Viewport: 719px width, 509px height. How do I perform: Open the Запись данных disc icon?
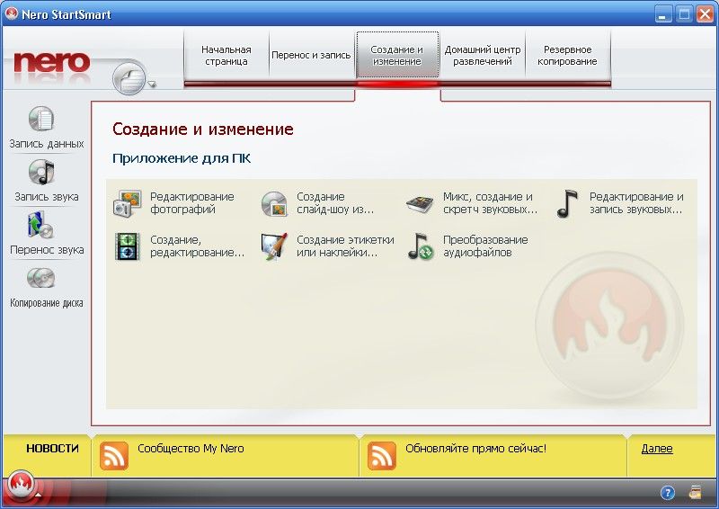tap(41, 119)
